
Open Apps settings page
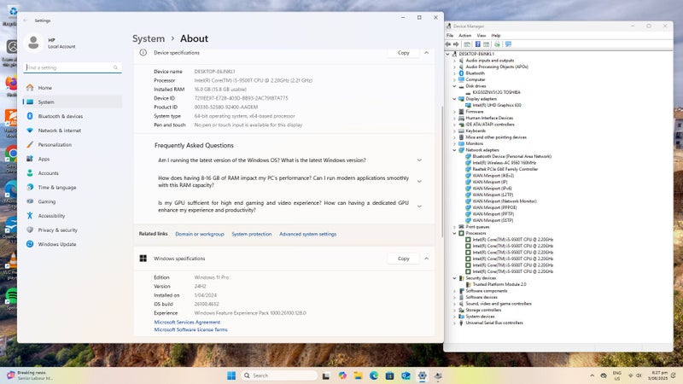tap(72, 159)
